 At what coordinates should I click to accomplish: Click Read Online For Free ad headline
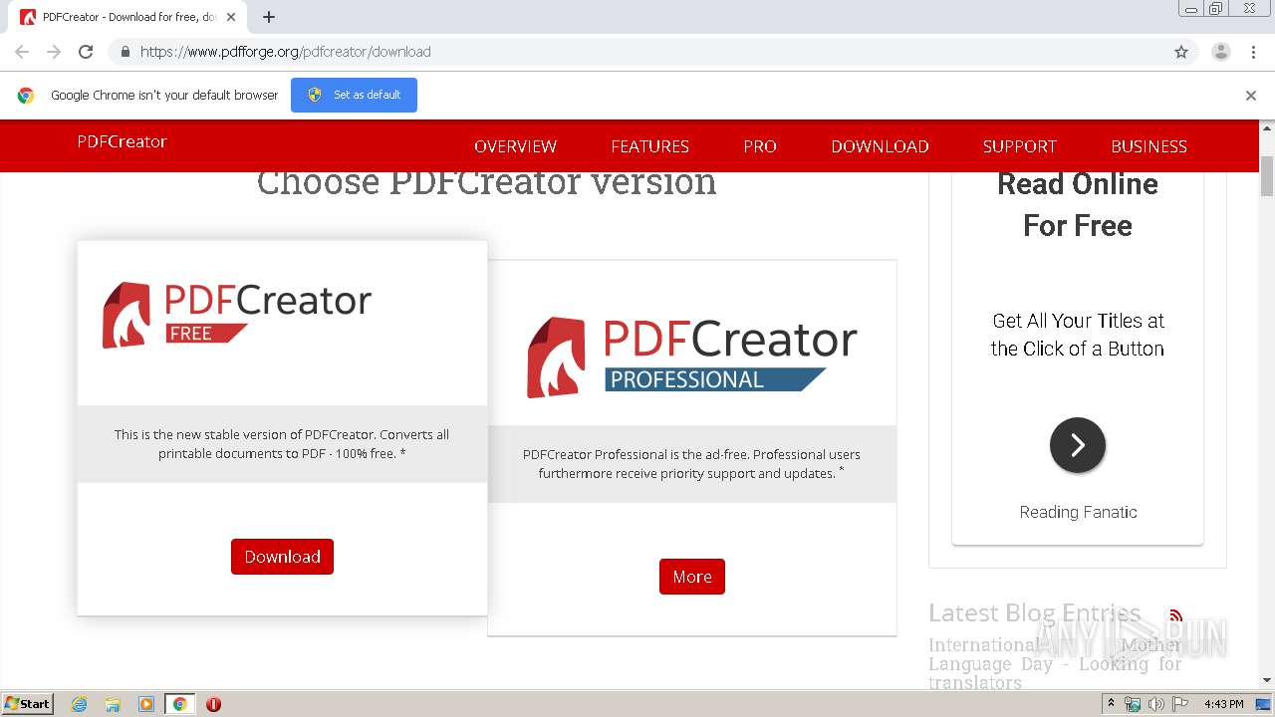point(1078,204)
